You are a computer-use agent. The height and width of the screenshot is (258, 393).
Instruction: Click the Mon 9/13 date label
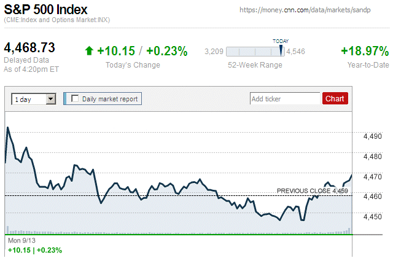tap(22, 241)
